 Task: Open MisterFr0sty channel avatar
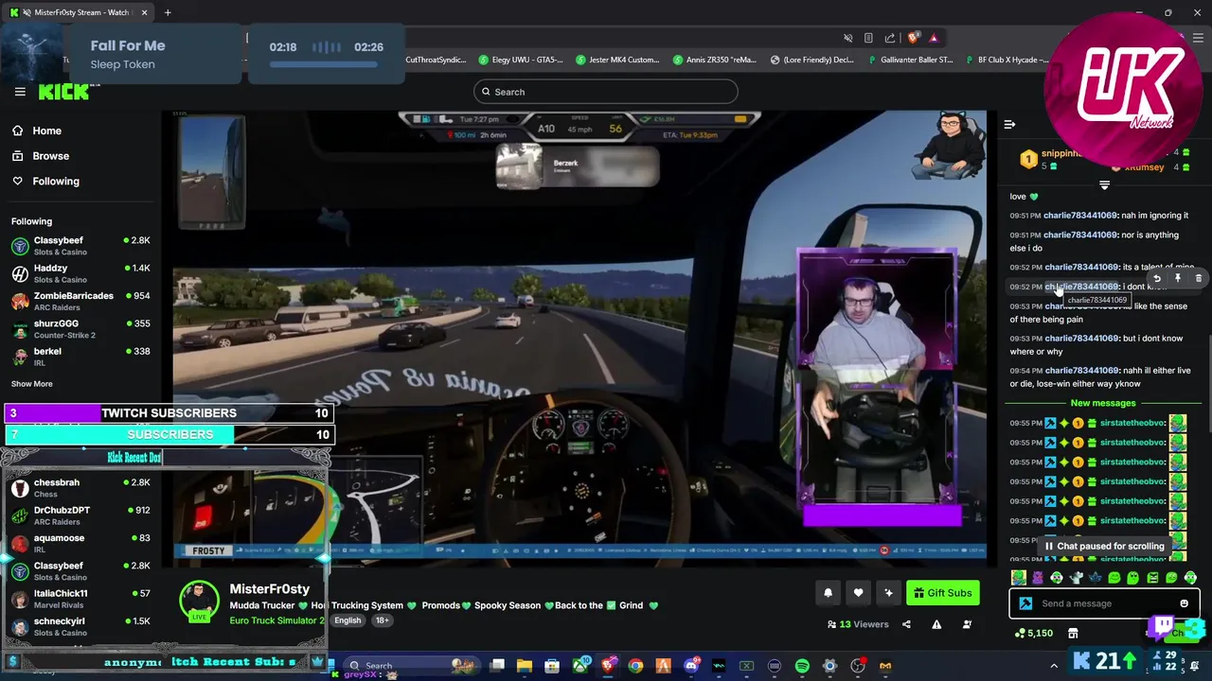(200, 601)
